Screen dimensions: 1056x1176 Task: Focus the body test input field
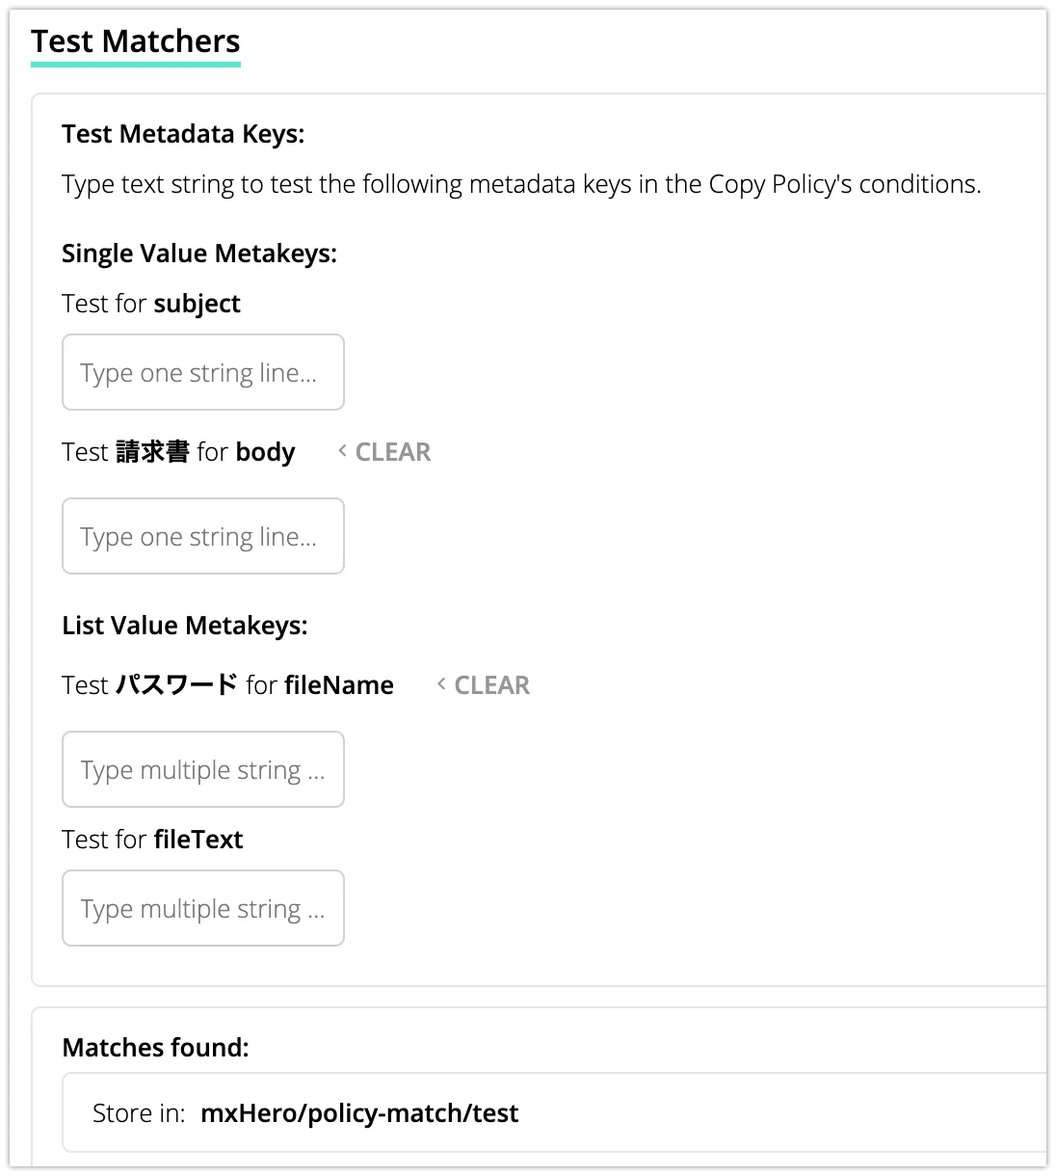(x=203, y=537)
